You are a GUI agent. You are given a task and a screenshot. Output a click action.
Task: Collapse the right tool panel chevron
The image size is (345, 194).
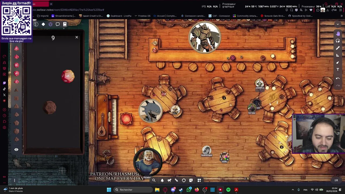point(338,24)
